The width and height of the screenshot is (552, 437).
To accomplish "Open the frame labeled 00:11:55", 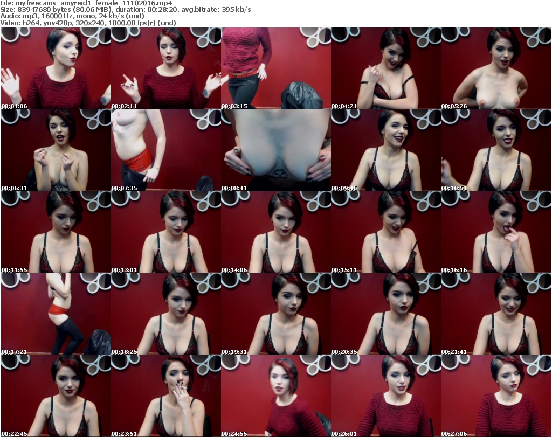I will click(x=56, y=232).
